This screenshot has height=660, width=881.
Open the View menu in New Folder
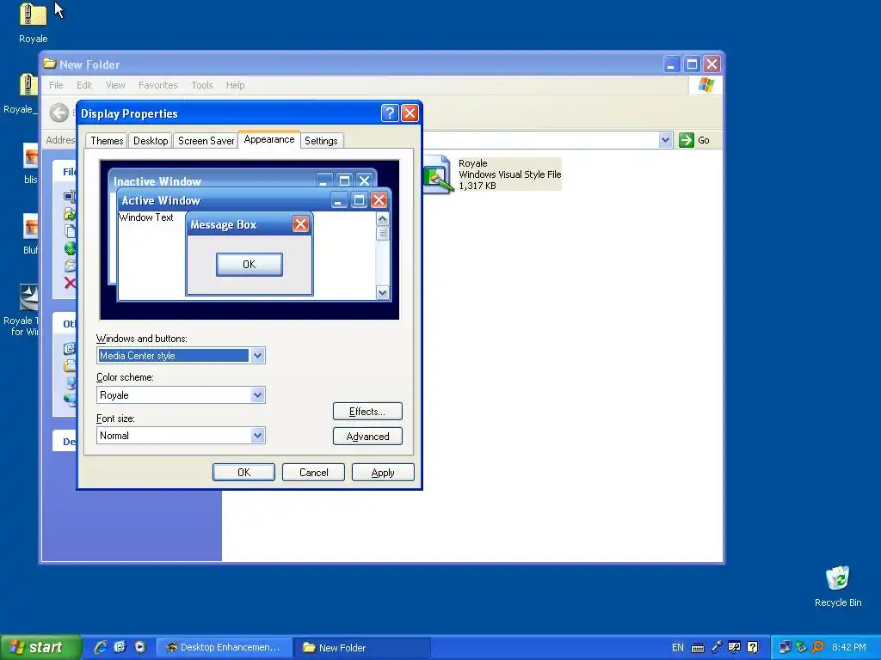(x=115, y=85)
